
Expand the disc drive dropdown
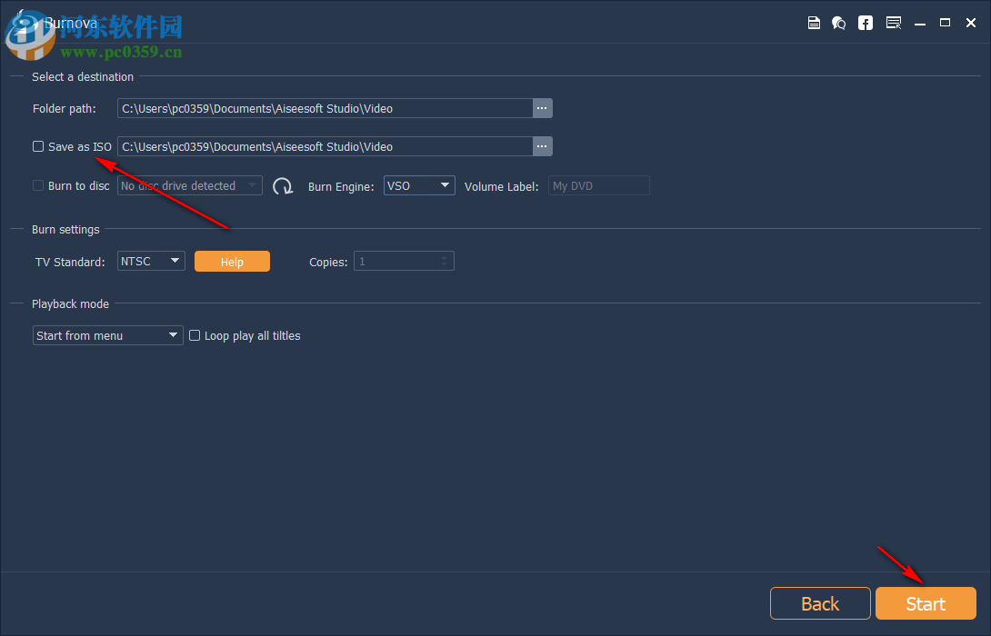[x=190, y=185]
